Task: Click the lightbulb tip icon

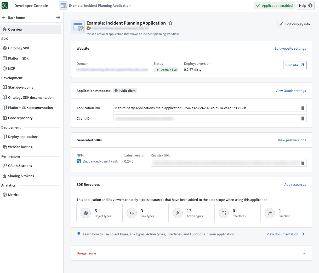Action: click(79, 234)
